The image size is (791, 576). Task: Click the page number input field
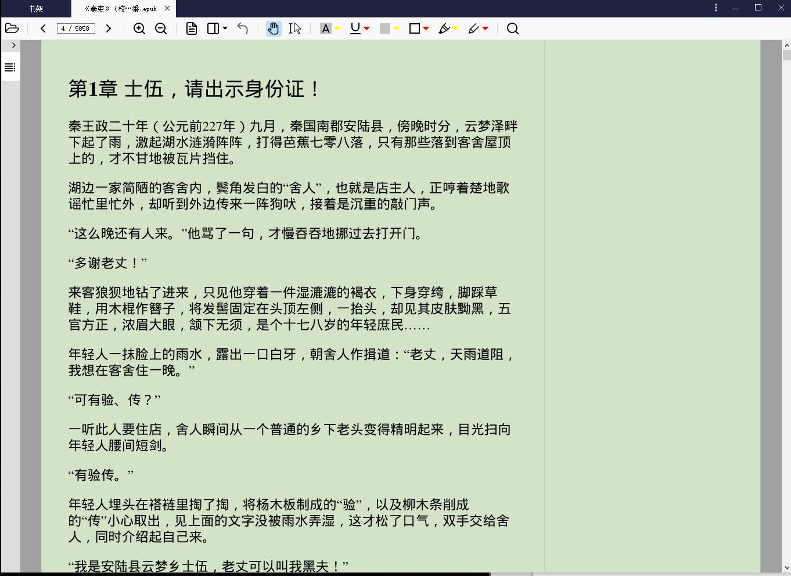pyautogui.click(x=75, y=28)
